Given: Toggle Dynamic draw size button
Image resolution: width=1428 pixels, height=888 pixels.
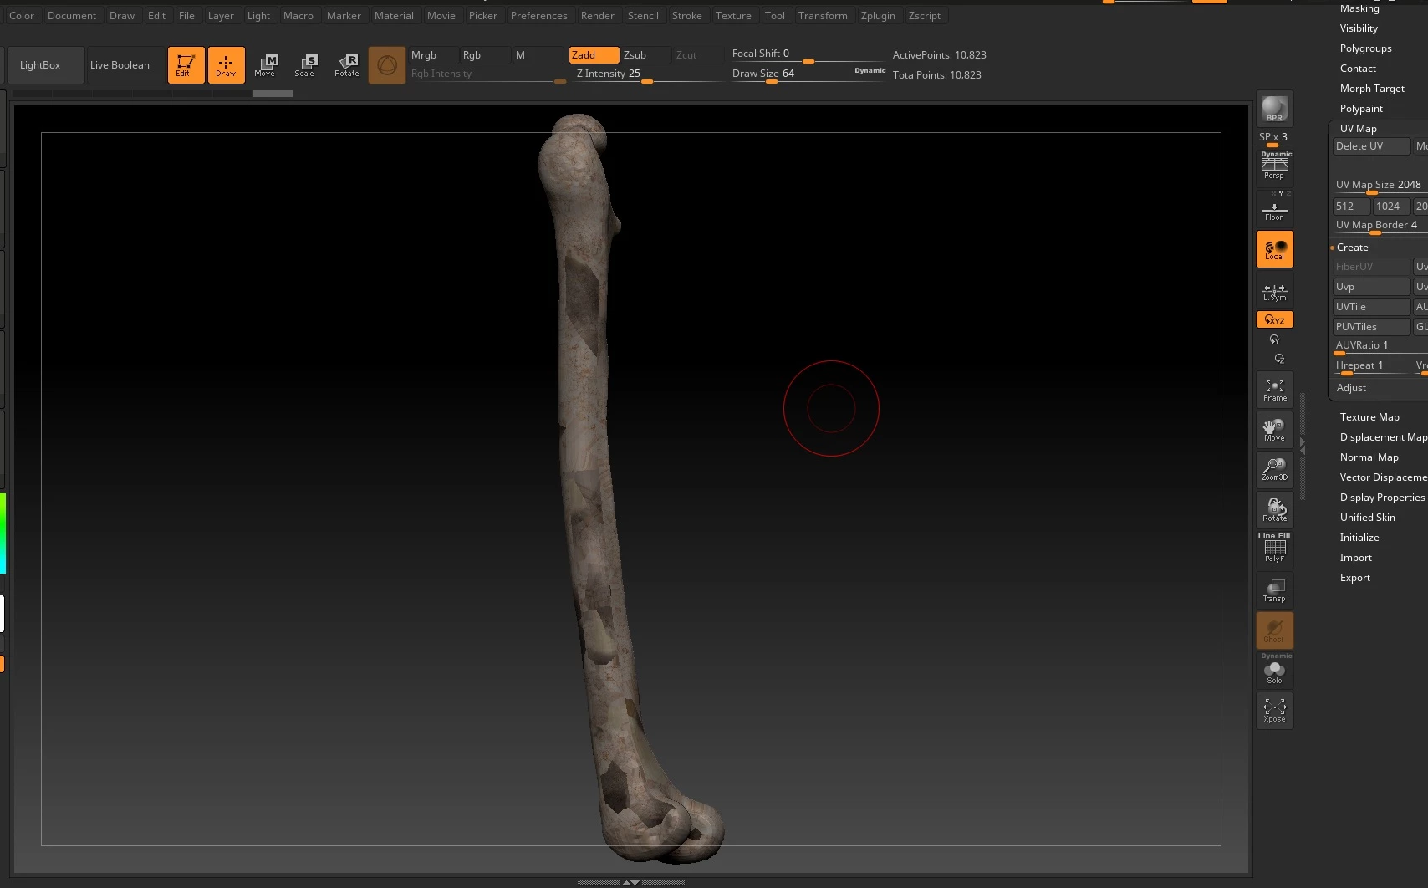Looking at the screenshot, I should pyautogui.click(x=870, y=71).
